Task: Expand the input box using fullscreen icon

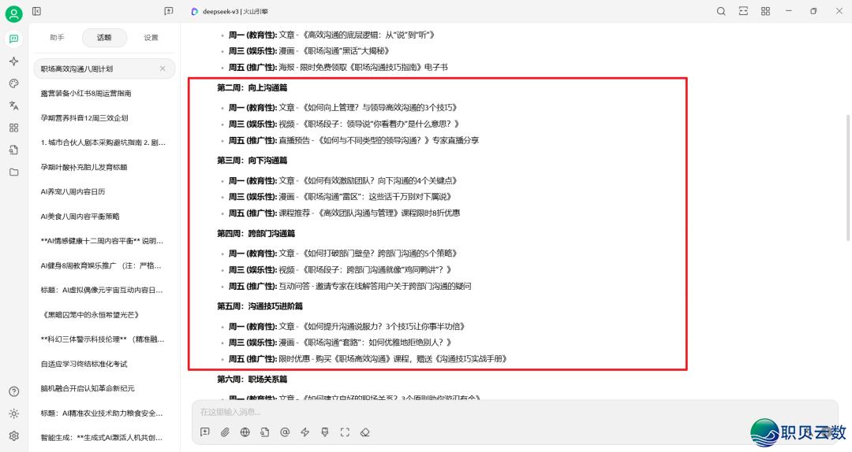Action: coord(345,432)
